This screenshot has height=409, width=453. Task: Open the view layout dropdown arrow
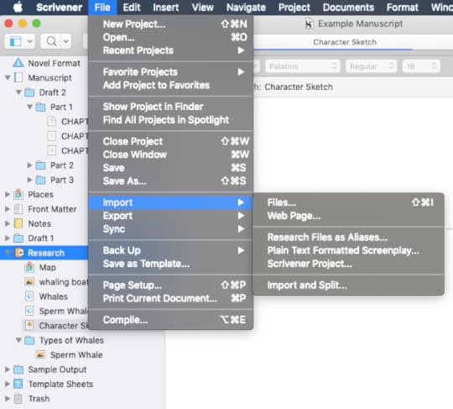(29, 41)
